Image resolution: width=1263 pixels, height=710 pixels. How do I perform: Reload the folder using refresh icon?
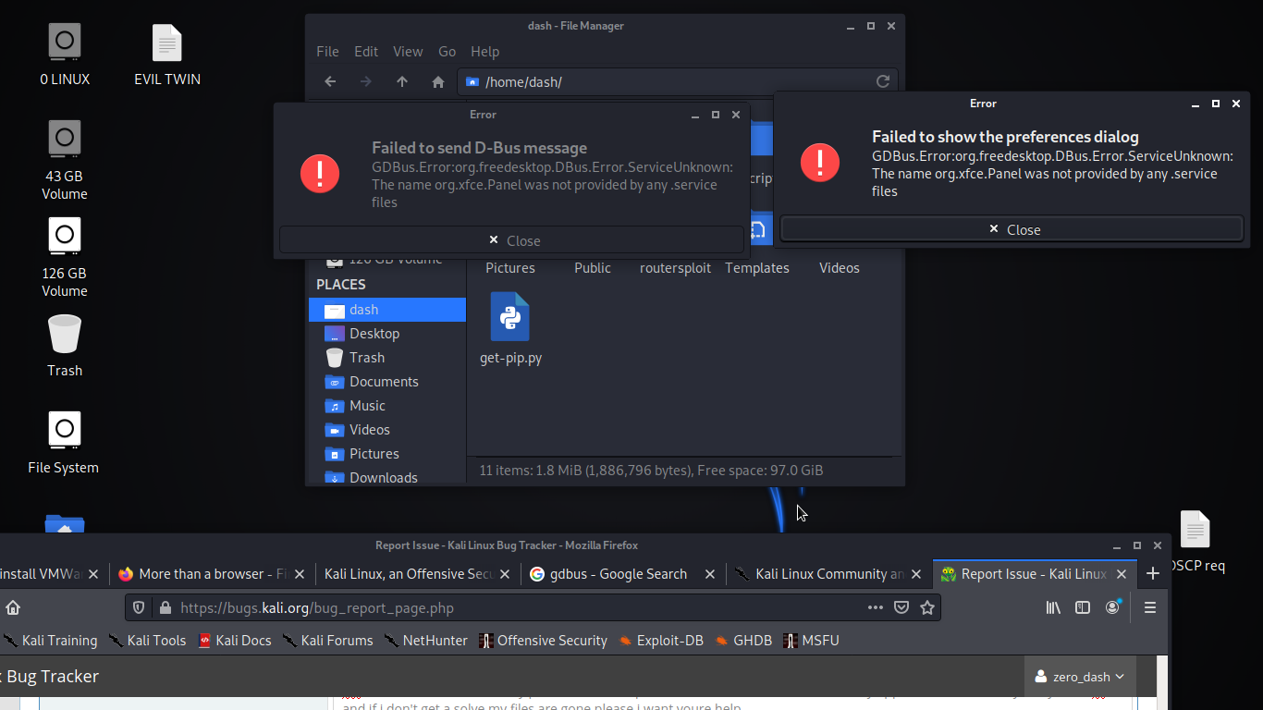[x=883, y=81]
